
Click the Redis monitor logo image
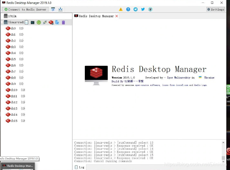click(x=96, y=75)
